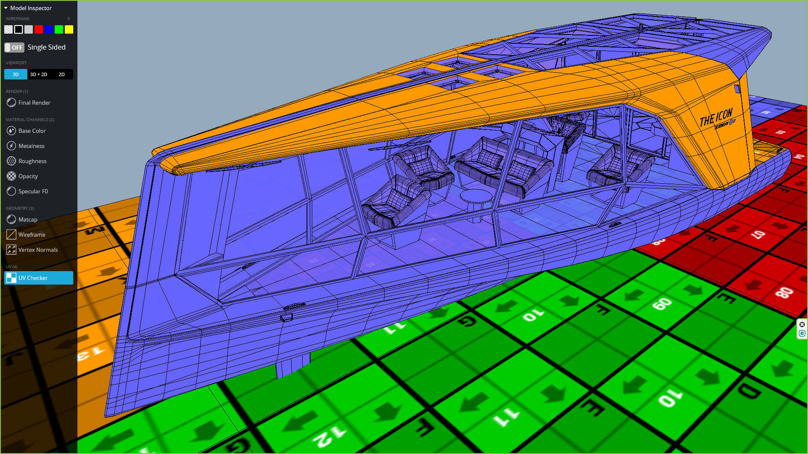The image size is (808, 454).
Task: Switch to Wireframe geometry mode
Action: [32, 235]
